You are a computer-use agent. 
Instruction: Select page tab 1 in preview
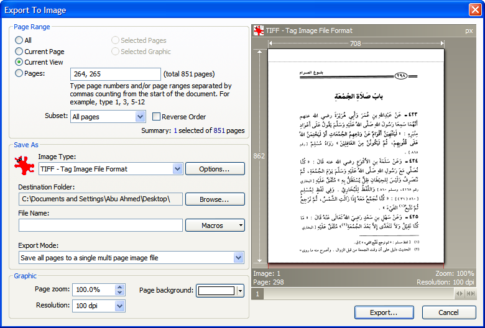(x=257, y=294)
